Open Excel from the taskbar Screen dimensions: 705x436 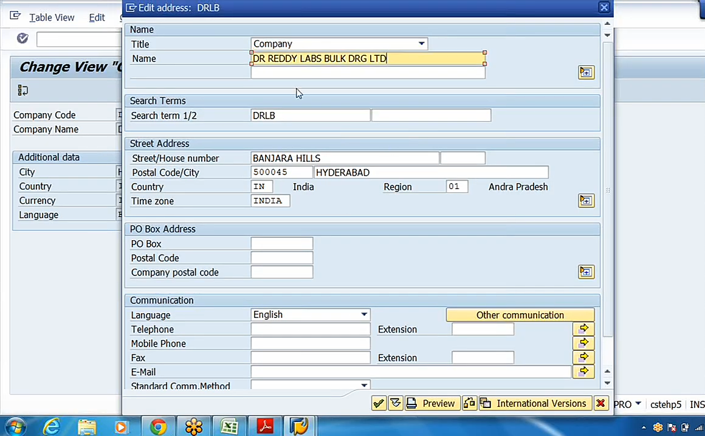[x=229, y=426]
